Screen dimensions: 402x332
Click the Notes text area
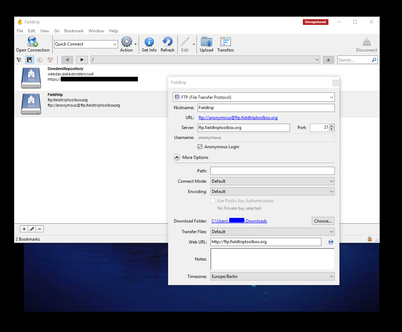[273, 259]
